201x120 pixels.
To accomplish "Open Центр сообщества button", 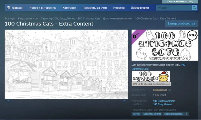I will click(x=181, y=24).
